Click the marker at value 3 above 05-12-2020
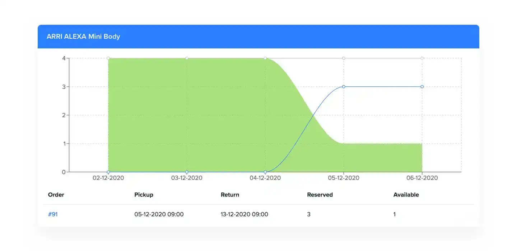The width and height of the screenshot is (517, 251). coord(344,86)
